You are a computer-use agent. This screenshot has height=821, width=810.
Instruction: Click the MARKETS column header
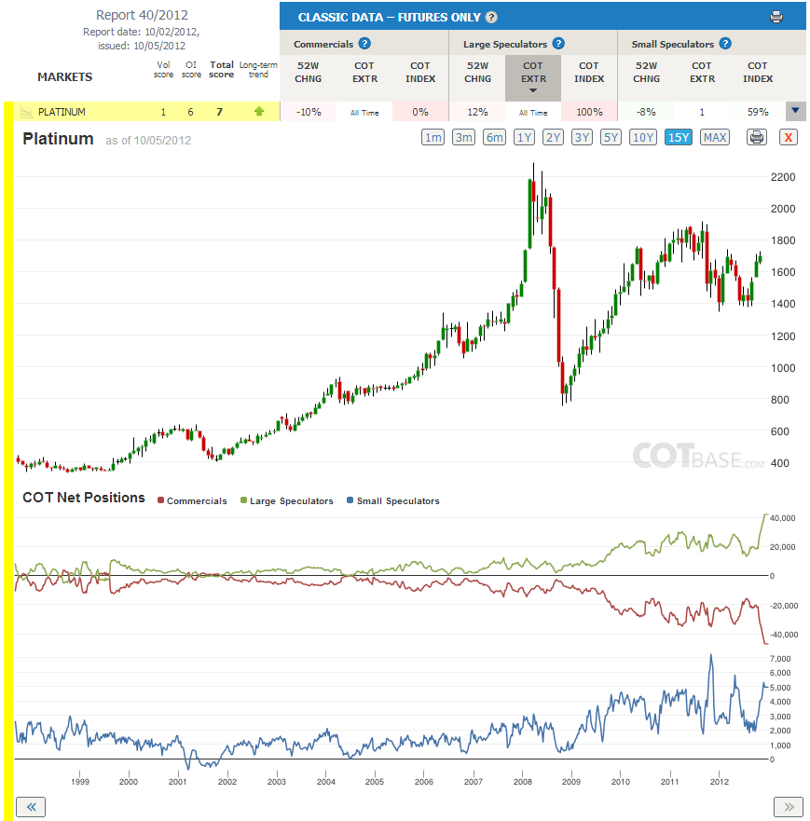(x=65, y=77)
